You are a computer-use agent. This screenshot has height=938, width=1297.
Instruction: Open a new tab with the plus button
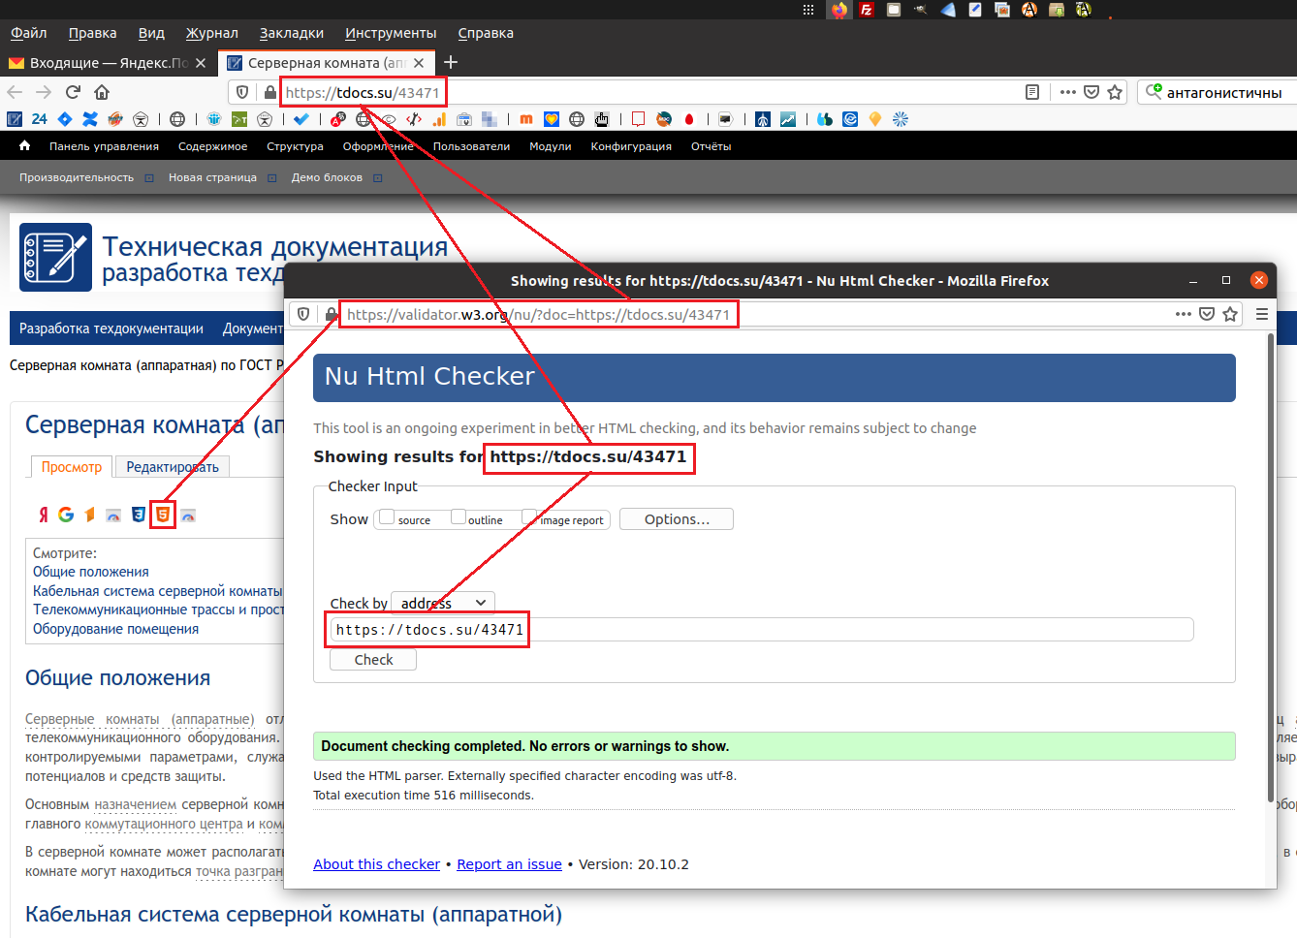coord(451,63)
